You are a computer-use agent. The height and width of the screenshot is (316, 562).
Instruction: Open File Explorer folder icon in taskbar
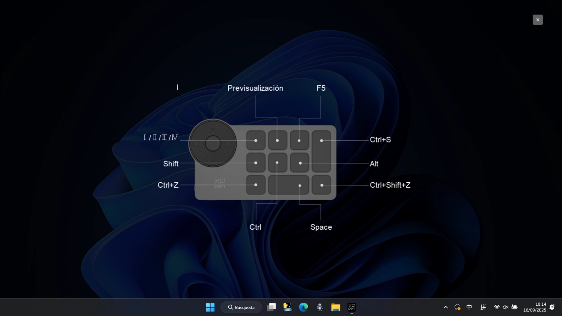pyautogui.click(x=336, y=307)
